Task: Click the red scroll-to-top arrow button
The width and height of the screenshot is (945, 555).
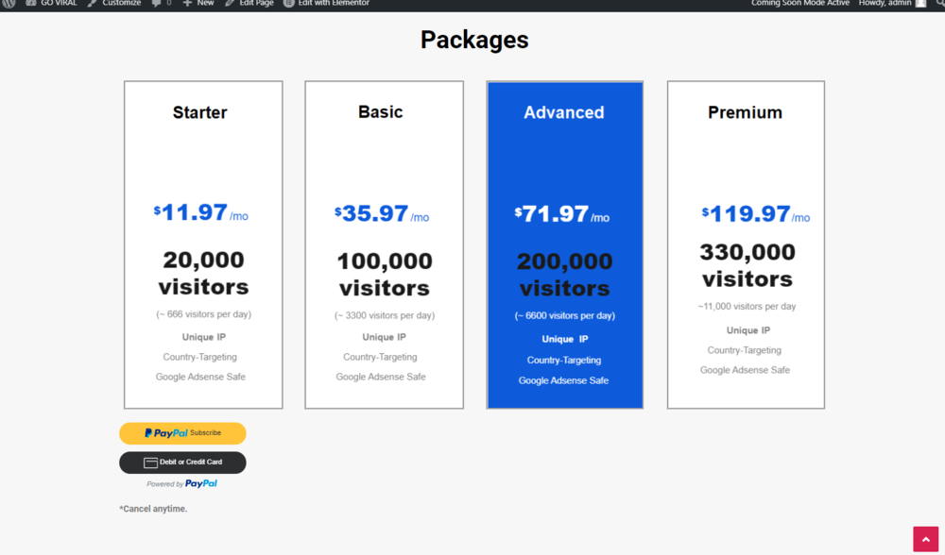Action: 925,539
